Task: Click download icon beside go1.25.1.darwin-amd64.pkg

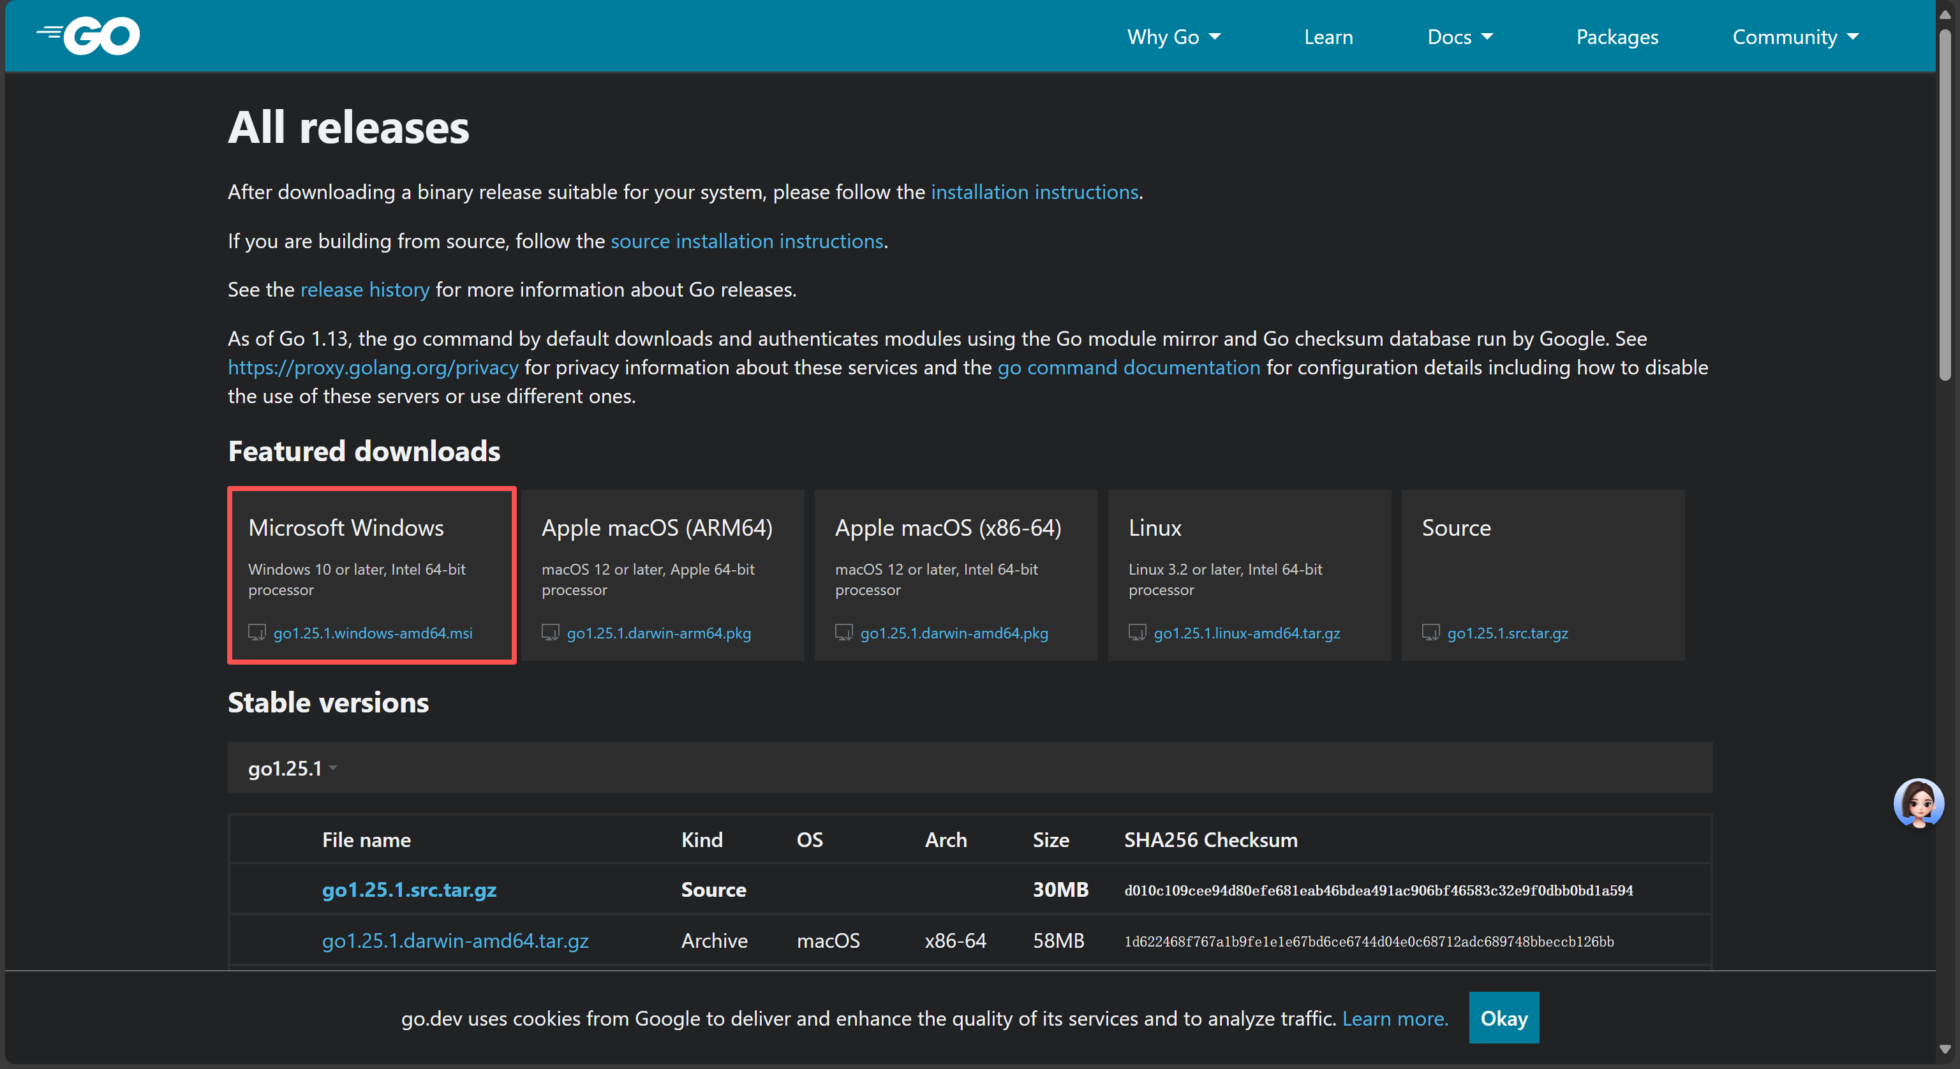Action: 844,632
